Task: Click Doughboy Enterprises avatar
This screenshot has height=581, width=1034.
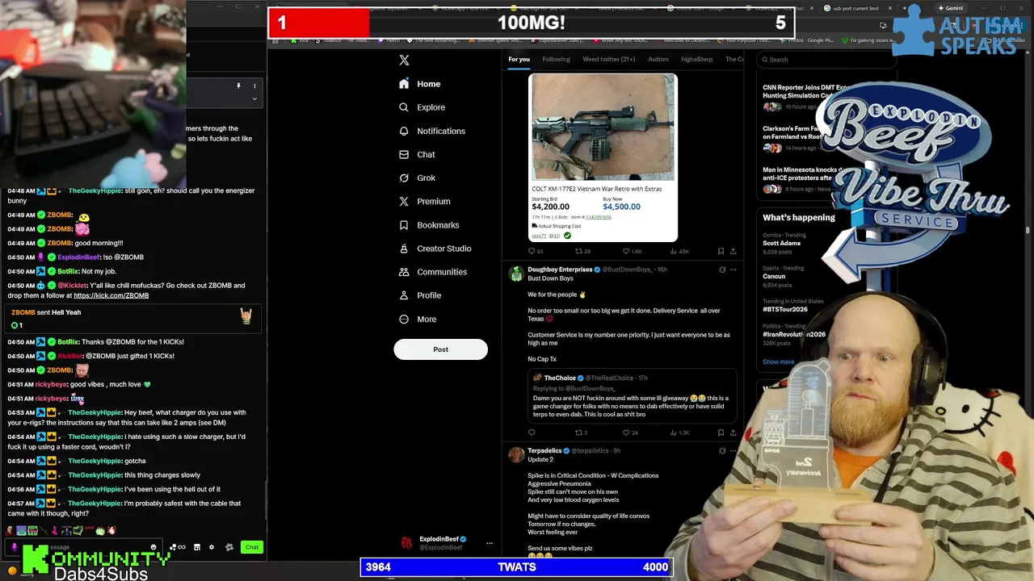Action: 516,274
